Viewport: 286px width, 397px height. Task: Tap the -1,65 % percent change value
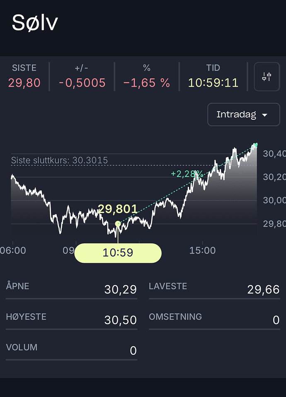(x=147, y=83)
